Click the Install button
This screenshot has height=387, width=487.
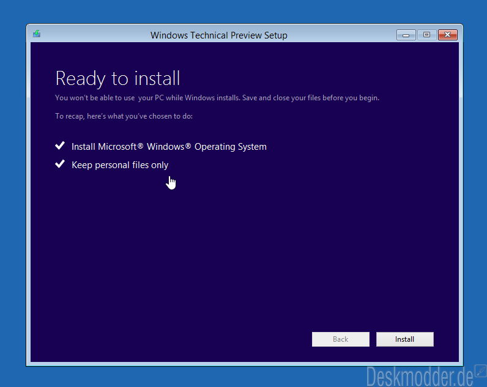click(404, 339)
